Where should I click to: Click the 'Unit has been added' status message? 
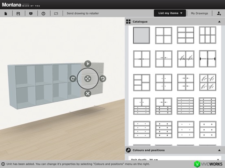pos(78,164)
